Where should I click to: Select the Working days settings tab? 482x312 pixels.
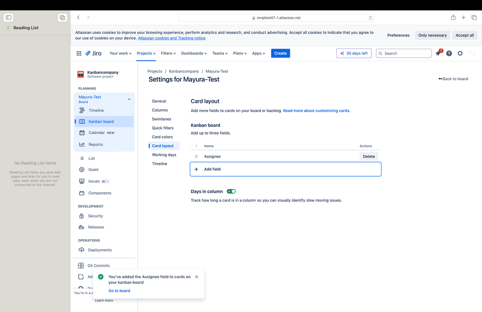[164, 155]
